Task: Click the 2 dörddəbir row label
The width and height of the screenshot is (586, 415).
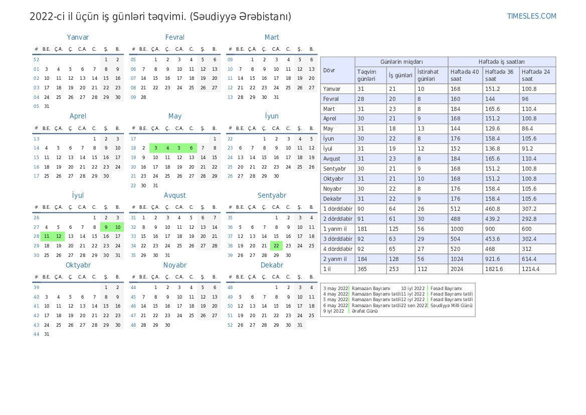Action: (338, 219)
